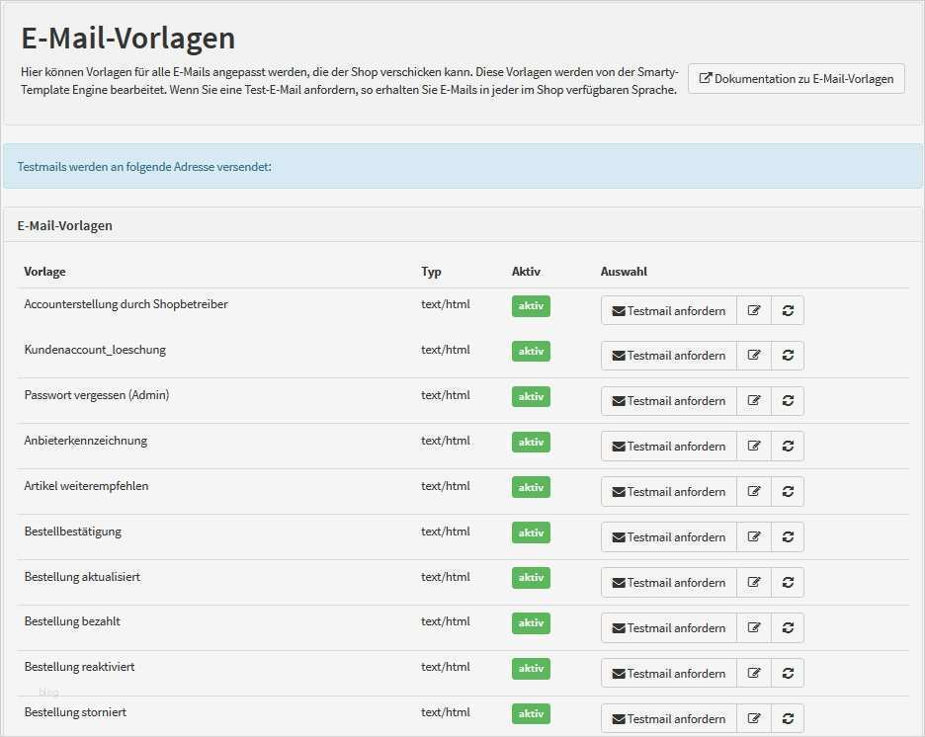Open the edit icon for Passwort vergessen (Admin)

click(754, 400)
